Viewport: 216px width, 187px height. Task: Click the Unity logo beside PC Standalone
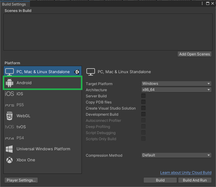click(x=77, y=72)
